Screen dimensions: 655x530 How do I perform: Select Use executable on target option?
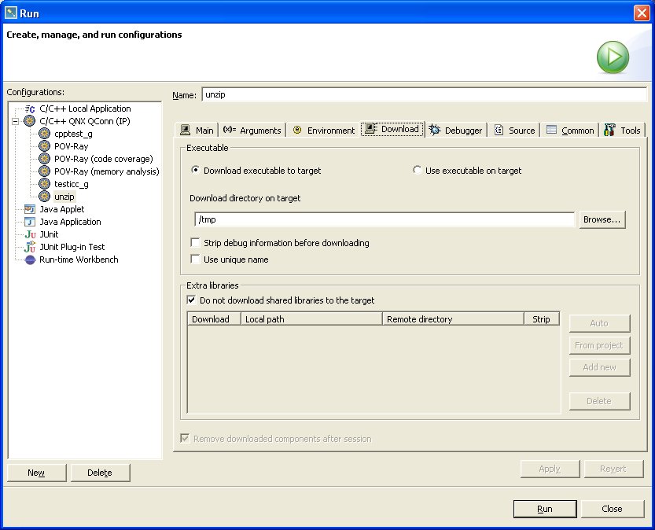click(418, 171)
